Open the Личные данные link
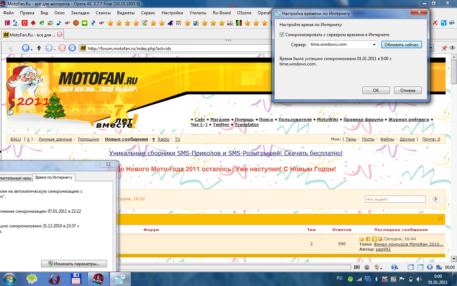The height and width of the screenshot is (286, 457). [x=55, y=139]
